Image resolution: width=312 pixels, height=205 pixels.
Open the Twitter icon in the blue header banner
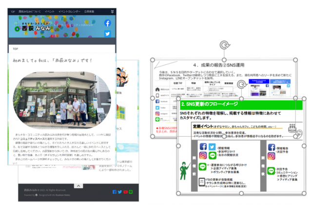[x=107, y=34]
